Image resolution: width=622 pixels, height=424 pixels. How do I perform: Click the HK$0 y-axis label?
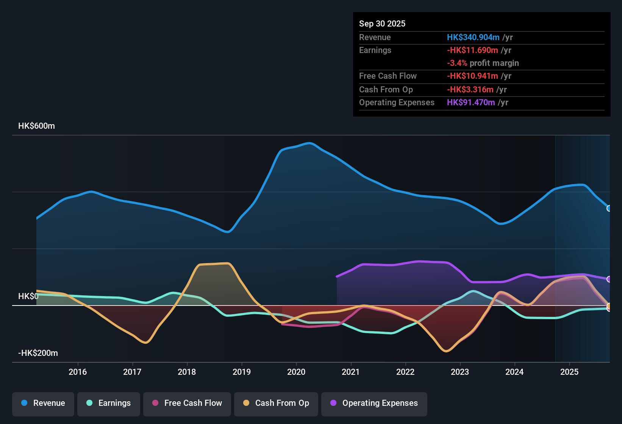coord(28,296)
